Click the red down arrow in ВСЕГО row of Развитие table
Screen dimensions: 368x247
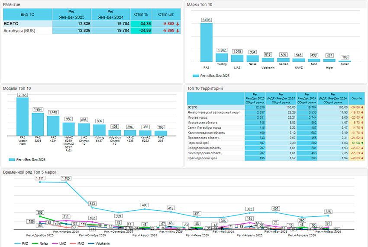tap(178, 24)
